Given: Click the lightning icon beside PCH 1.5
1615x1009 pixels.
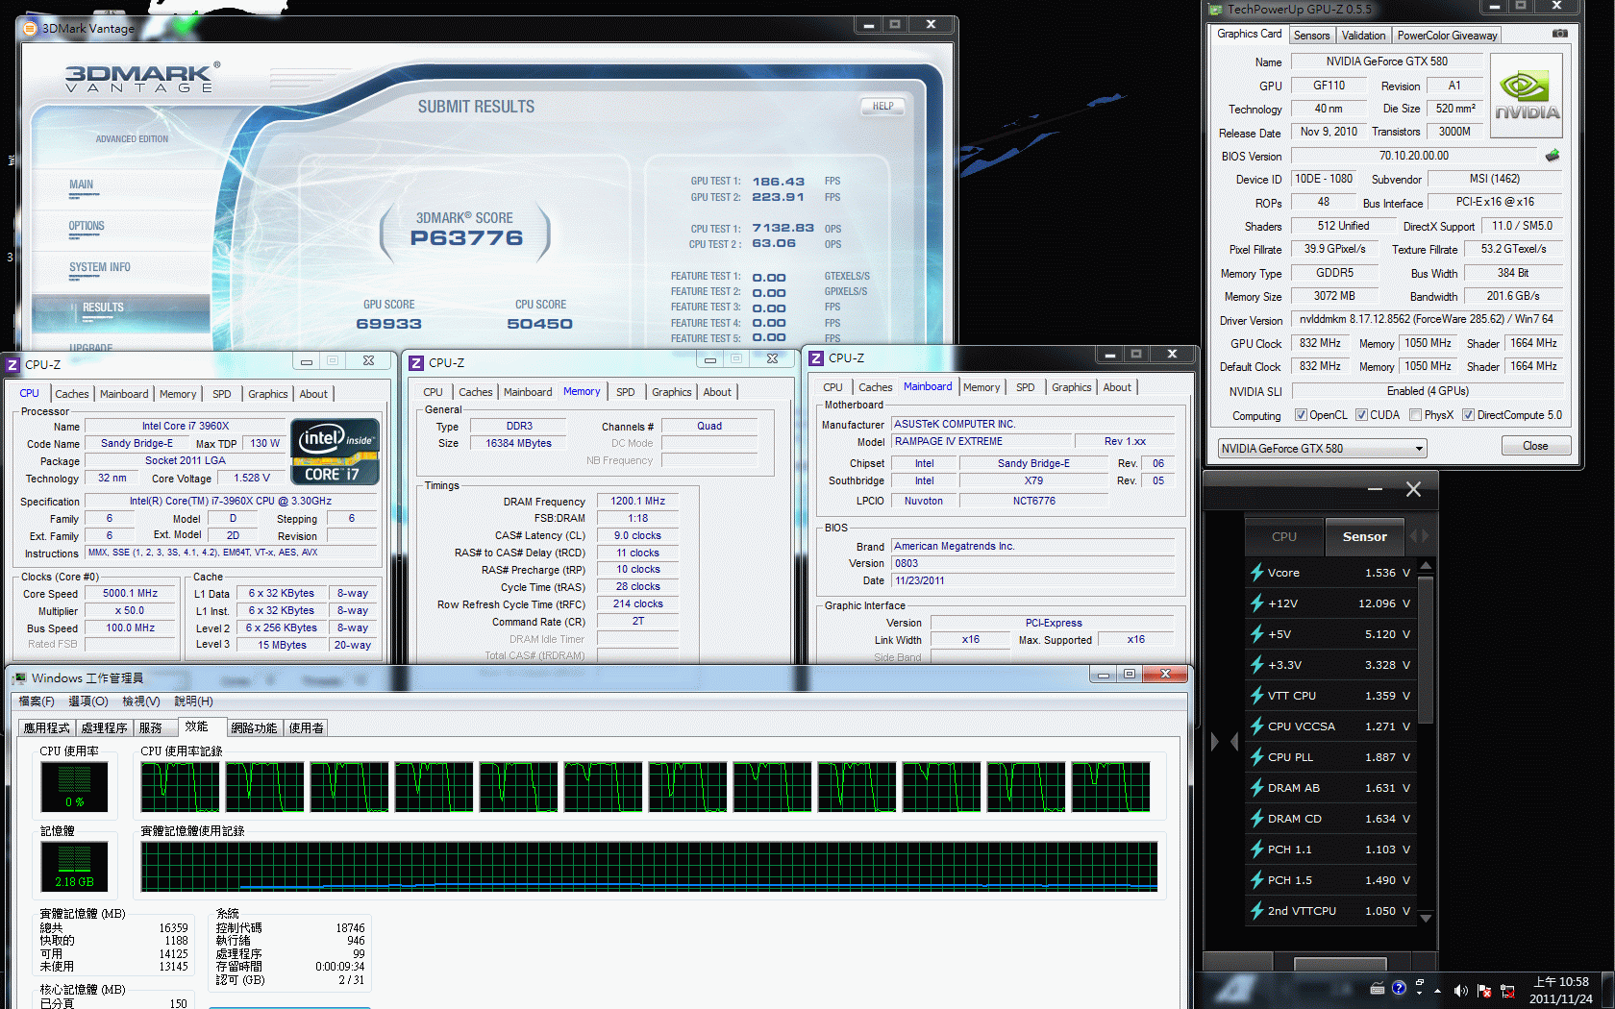Looking at the screenshot, I should 1256,880.
